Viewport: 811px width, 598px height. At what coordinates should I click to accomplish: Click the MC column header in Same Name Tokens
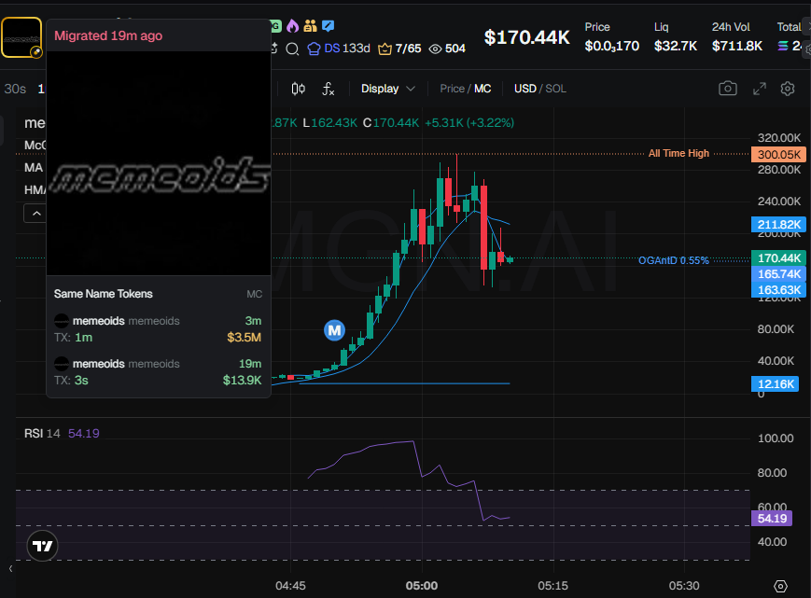[255, 294]
